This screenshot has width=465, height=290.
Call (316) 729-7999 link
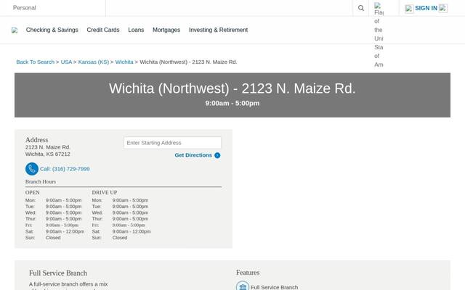[x=65, y=169]
